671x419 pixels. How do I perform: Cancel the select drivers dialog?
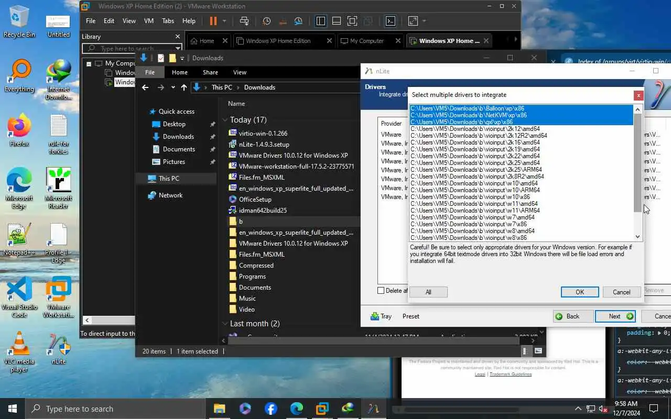[x=621, y=292]
